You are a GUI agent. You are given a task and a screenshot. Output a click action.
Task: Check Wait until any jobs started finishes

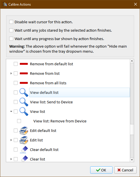pyautogui.click(x=11, y=30)
